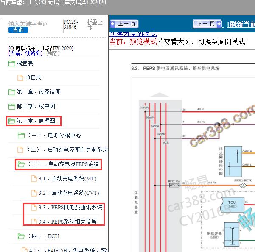Viewport: 255px width, 252px height.
Task: Click the 查询 search button
Action: coord(18,30)
